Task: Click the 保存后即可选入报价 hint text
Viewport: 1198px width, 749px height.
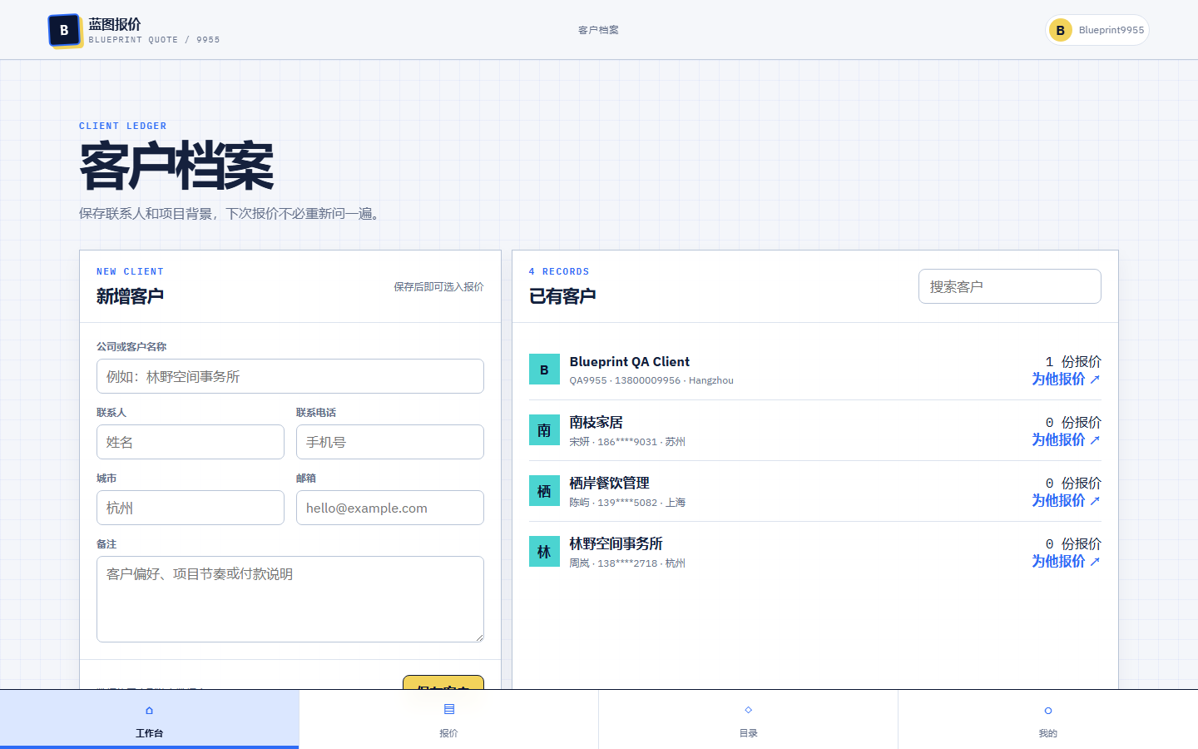Action: 438,287
